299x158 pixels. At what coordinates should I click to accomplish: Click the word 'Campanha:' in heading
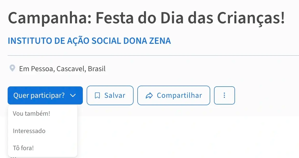(49, 18)
